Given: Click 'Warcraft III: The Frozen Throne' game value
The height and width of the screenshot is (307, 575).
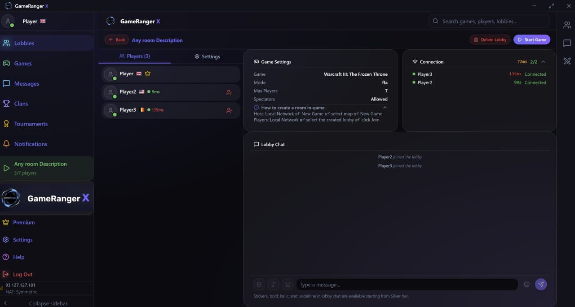Looking at the screenshot, I should click(356, 74).
